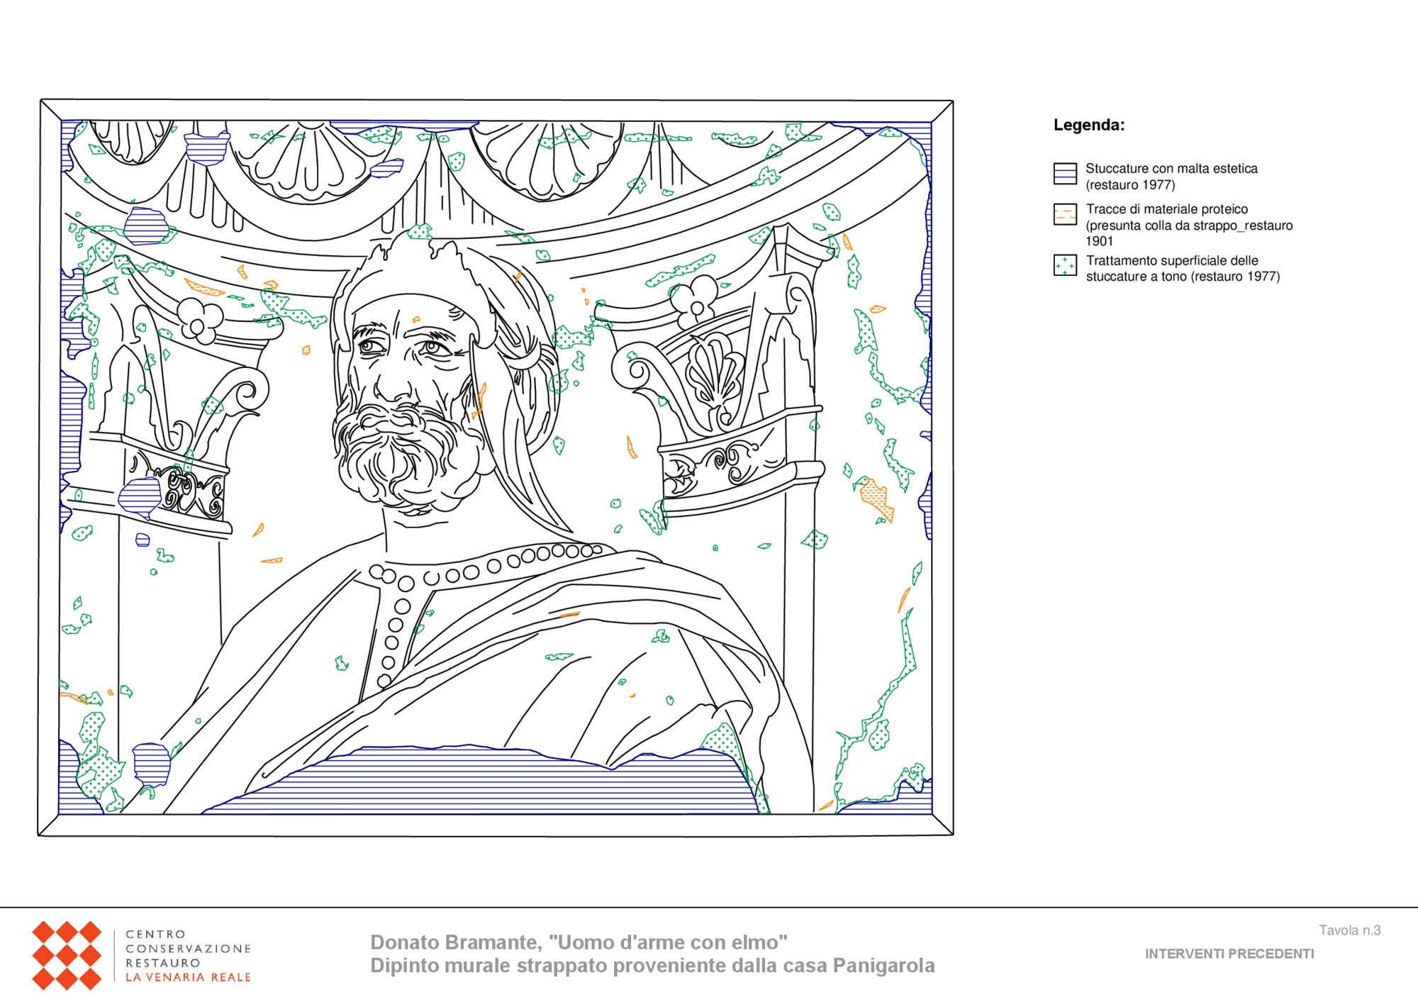Image resolution: width=1418 pixels, height=1002 pixels.
Task: Click the red diamond Centro Conservazione logo
Action: coord(67,955)
